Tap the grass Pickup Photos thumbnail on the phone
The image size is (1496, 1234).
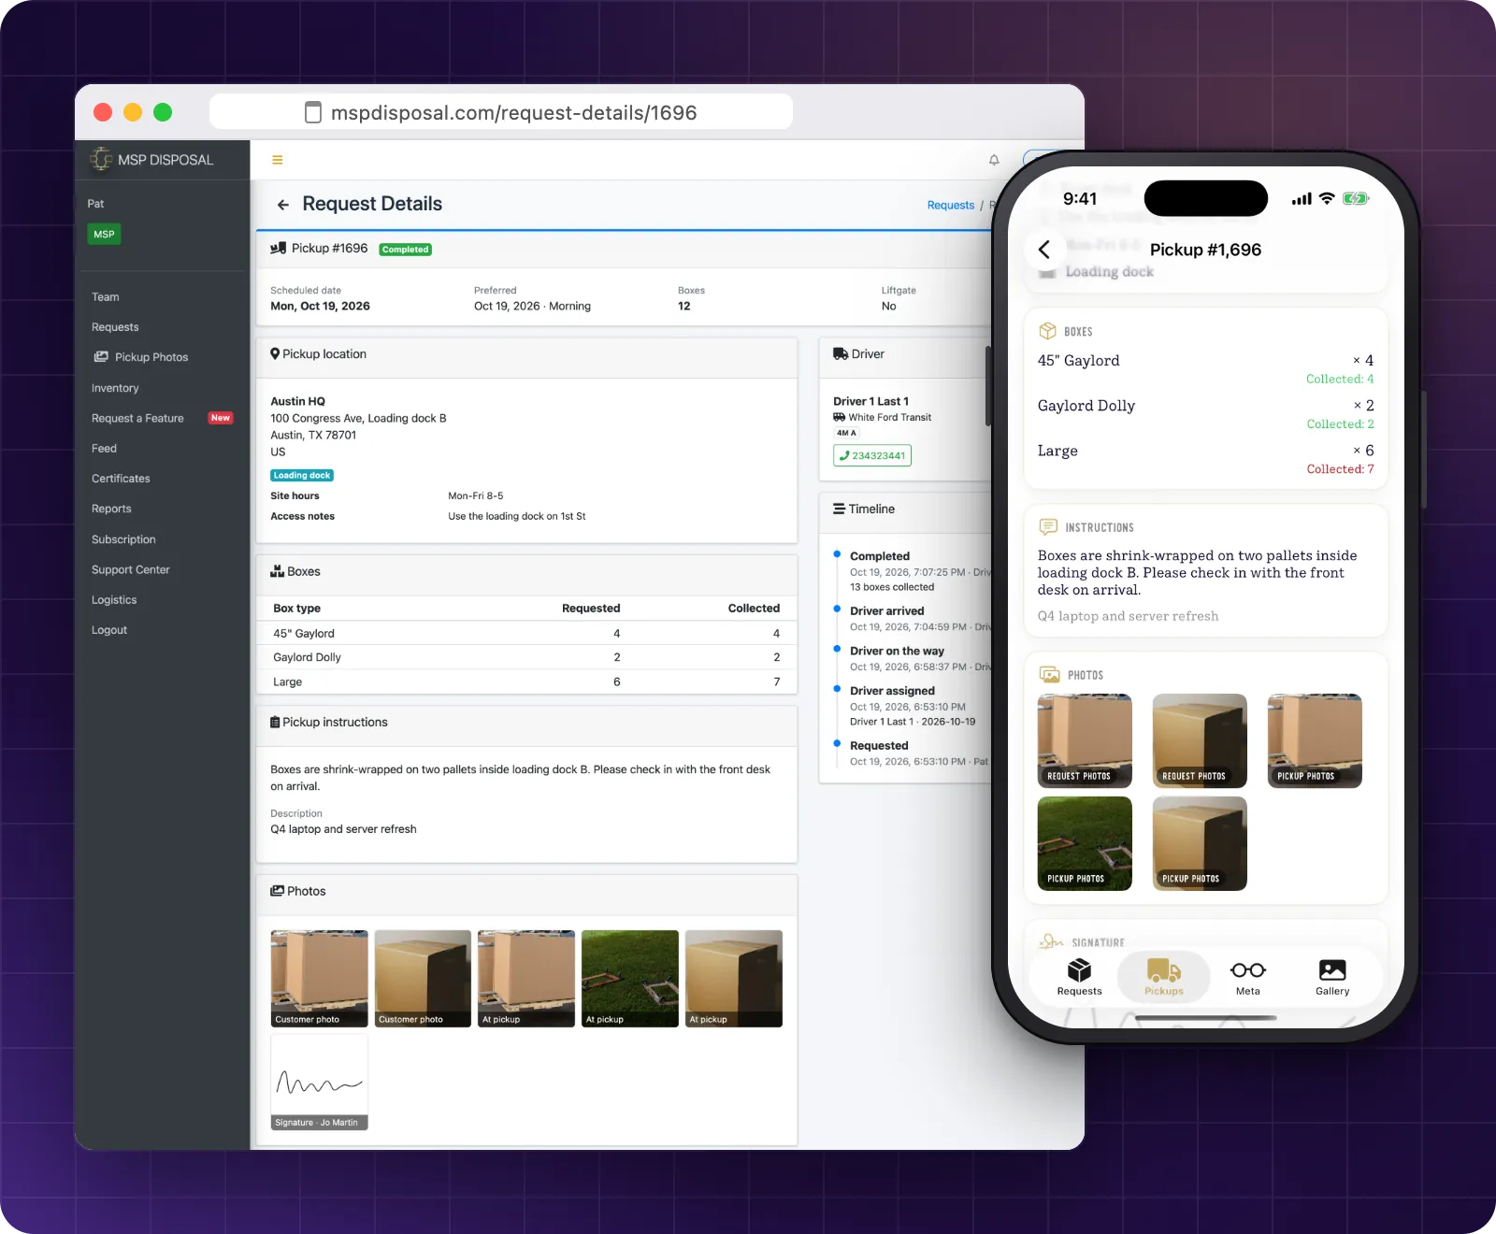1085,843
